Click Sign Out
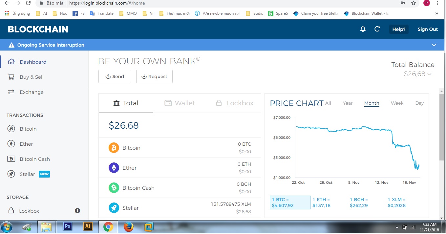Viewport: 446px width, 234px height. [428, 29]
